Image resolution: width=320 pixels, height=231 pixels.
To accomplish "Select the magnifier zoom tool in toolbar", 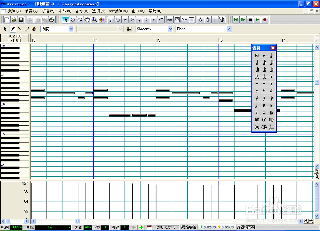I will point(94,20).
